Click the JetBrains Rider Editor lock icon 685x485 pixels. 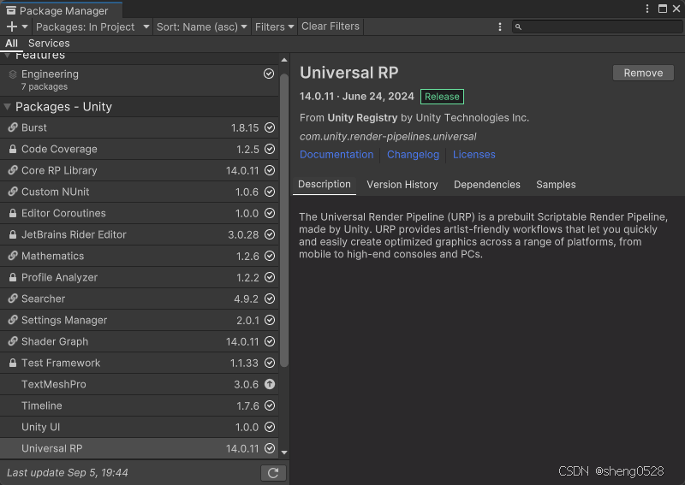coord(13,234)
